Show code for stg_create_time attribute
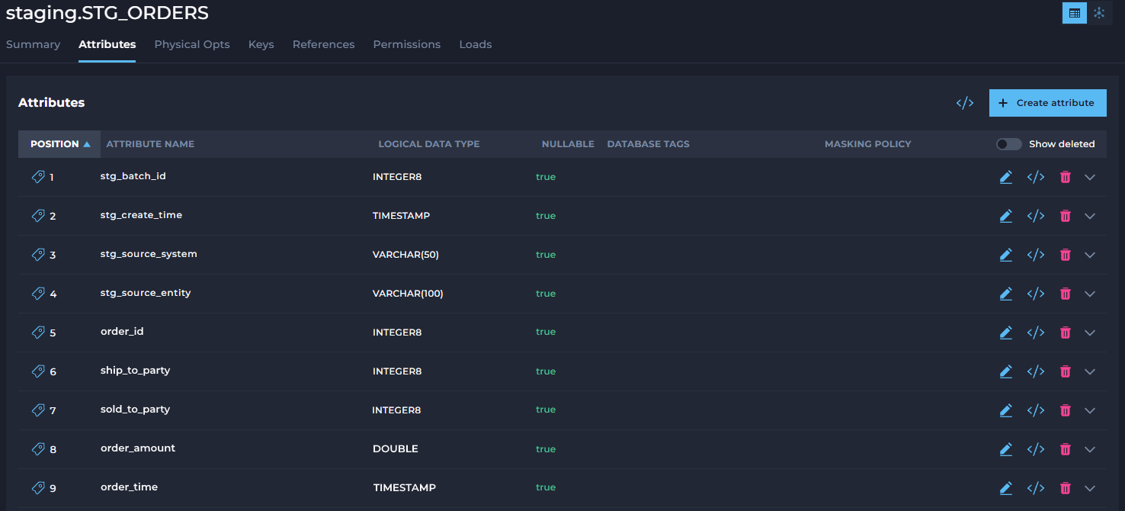1125x511 pixels. tap(1036, 216)
